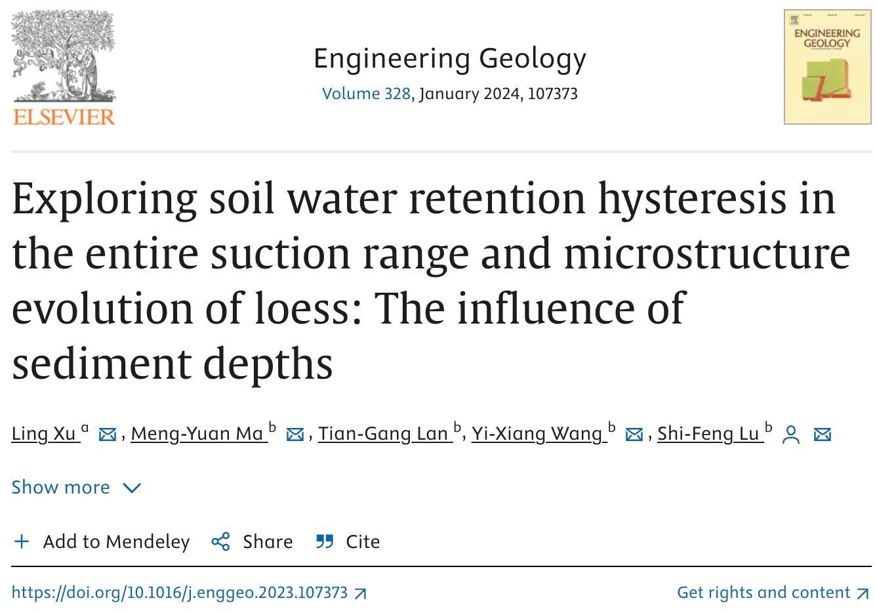
Task: Add the article to Mendeley
Action: tap(101, 541)
